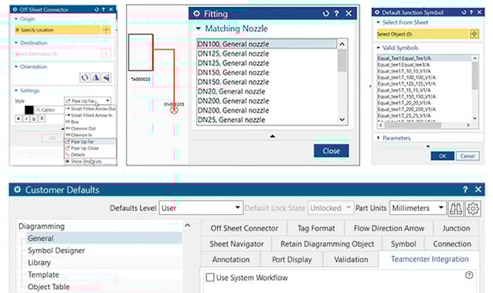Click the Matching Nozzle list scrollbar thumb

click(x=342, y=60)
